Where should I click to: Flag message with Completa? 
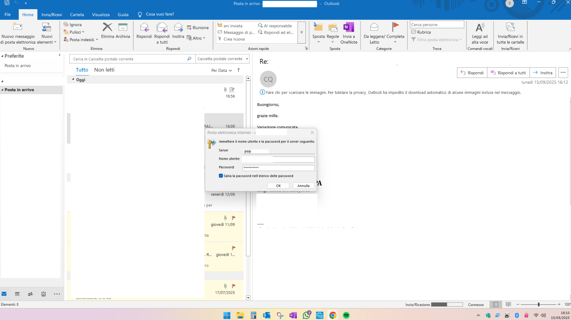[395, 33]
